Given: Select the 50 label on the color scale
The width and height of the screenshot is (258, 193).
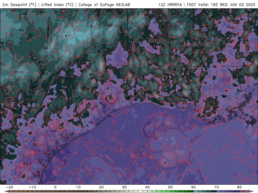Looking at the screenshot, I should tap(171, 187).
